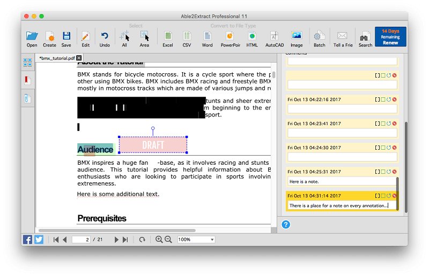
Task: Convert the file to Image
Action: point(297,39)
